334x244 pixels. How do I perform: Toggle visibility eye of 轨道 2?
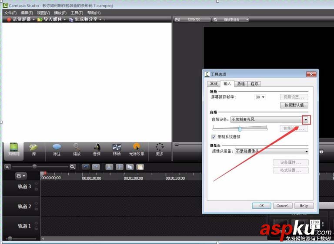[36, 204]
